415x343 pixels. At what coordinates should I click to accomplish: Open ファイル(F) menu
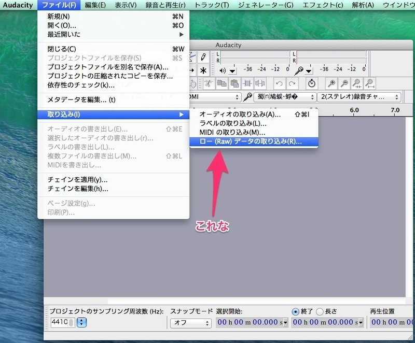pos(59,5)
